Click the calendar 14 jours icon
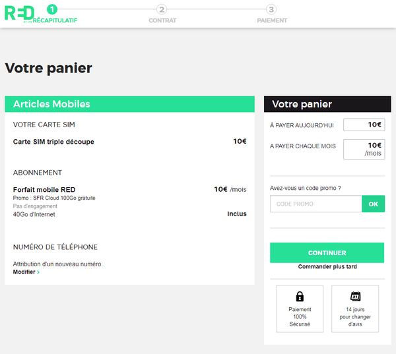Screen dimensions: 396x354 (x=355, y=297)
